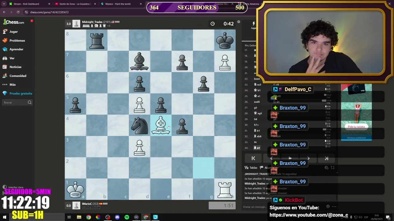Open Spotify from the taskbar
394x221 pixels.
click(x=127, y=217)
